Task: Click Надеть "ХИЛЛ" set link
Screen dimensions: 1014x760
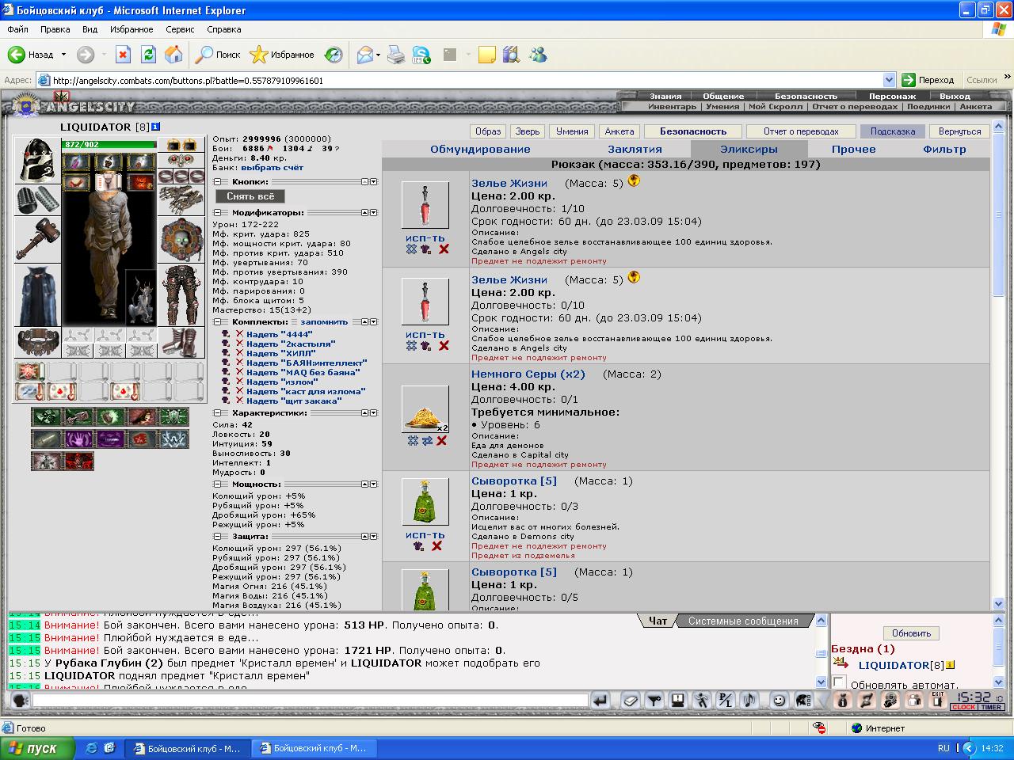Action: click(280, 354)
